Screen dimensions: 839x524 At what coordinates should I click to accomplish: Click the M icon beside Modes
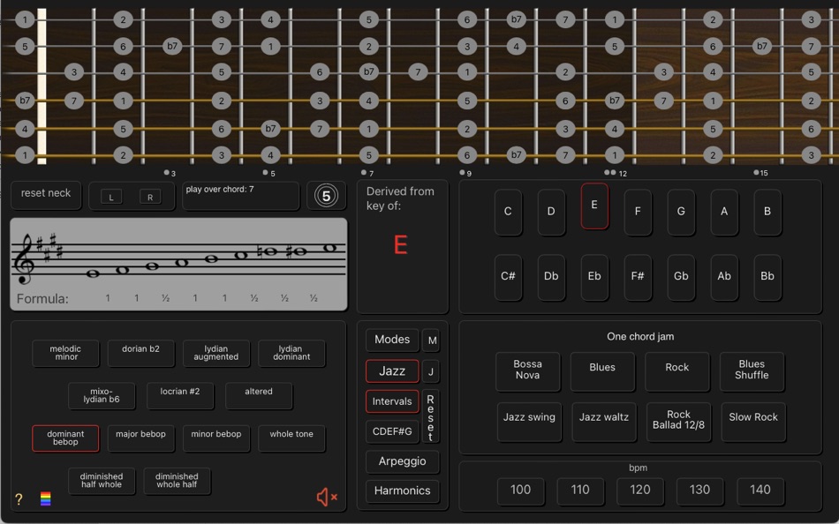pos(431,340)
